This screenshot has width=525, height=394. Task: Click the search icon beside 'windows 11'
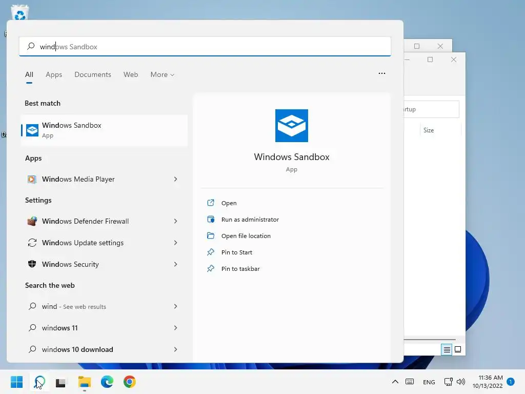tap(32, 328)
